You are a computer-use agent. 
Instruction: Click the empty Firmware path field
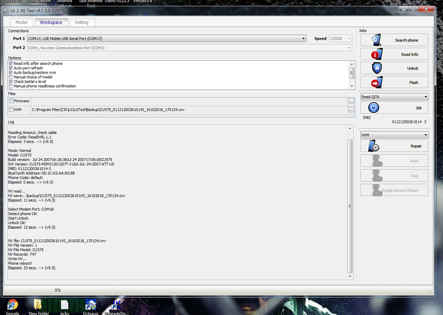[189, 101]
